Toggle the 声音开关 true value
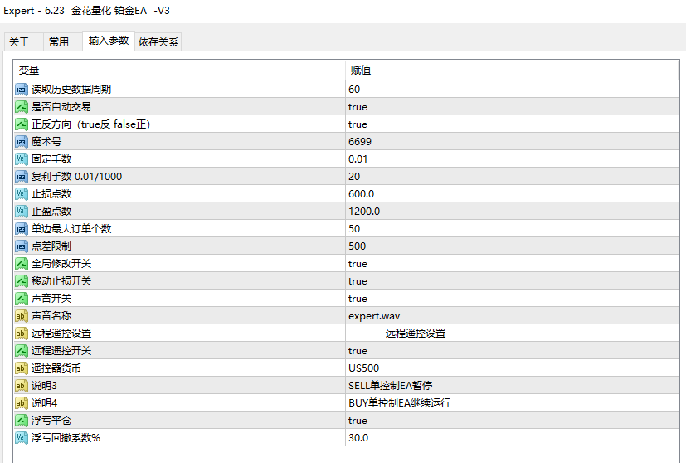Viewport: 686px width, 463px height. (512, 299)
